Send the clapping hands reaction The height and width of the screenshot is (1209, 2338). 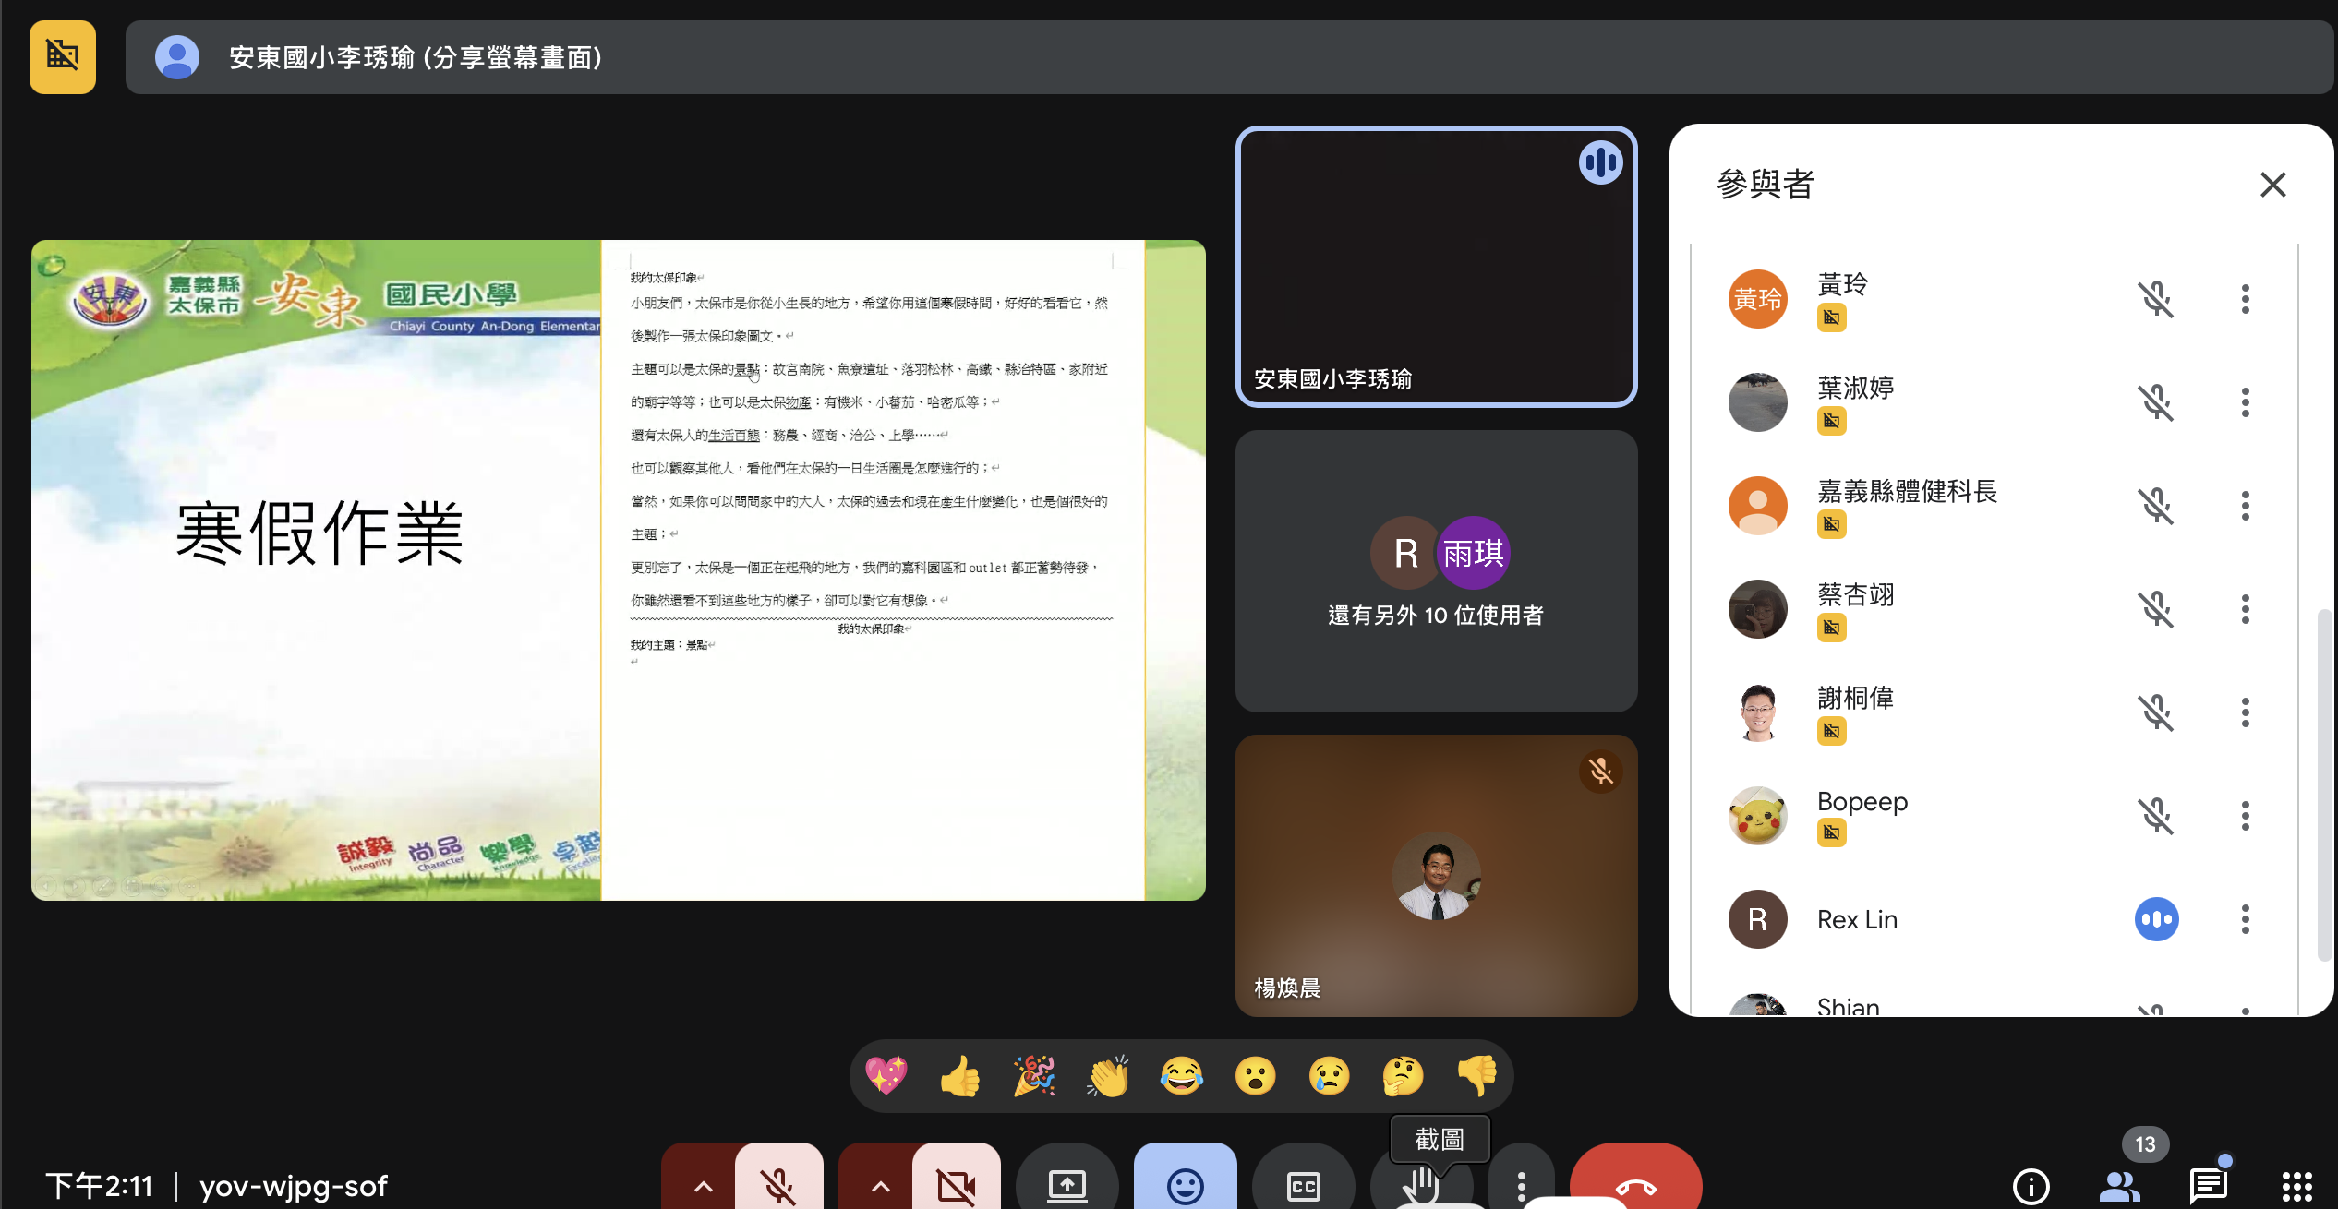[x=1108, y=1076]
